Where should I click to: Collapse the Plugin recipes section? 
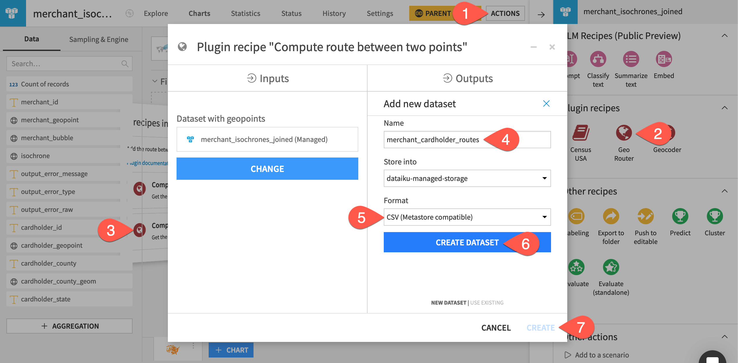[724, 108]
